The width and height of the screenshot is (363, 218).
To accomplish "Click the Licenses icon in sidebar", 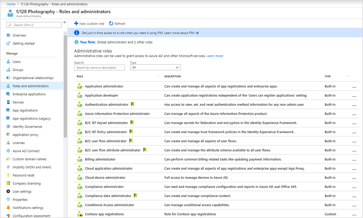I will tap(8, 143).
